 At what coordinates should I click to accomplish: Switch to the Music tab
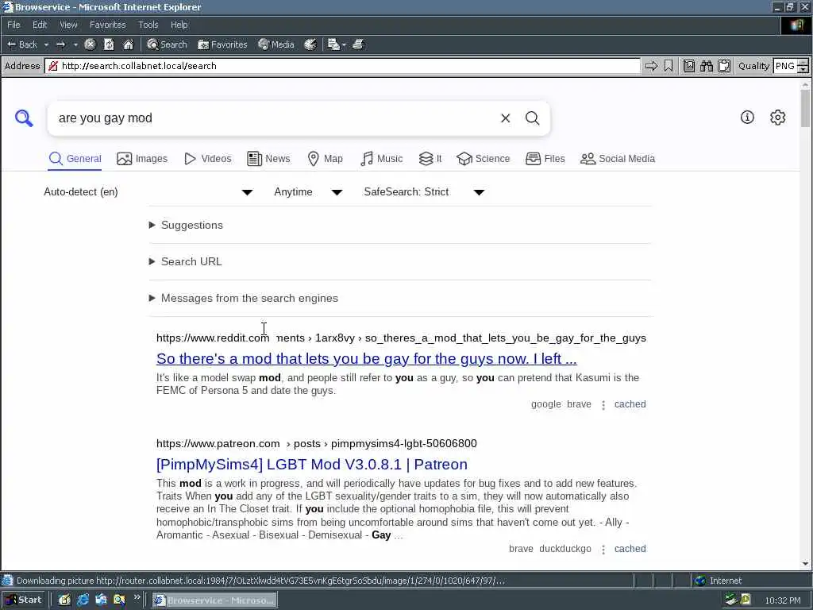381,159
